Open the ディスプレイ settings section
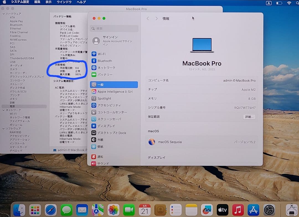 [107, 126]
